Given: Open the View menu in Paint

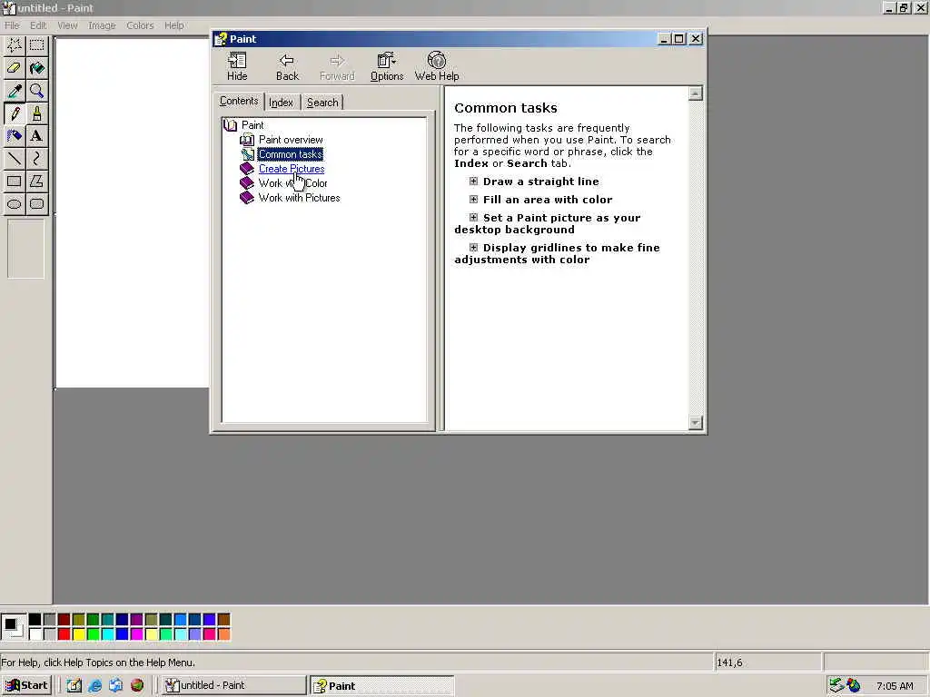Looking at the screenshot, I should coord(67,25).
